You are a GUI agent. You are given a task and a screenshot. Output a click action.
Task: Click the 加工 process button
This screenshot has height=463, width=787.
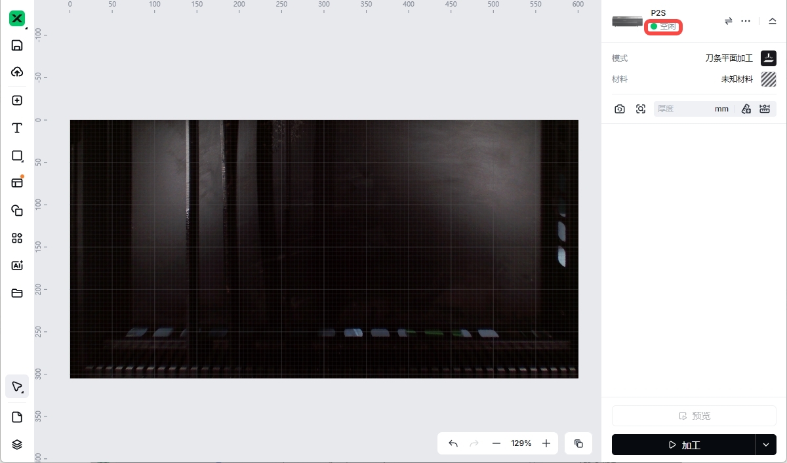pos(683,445)
